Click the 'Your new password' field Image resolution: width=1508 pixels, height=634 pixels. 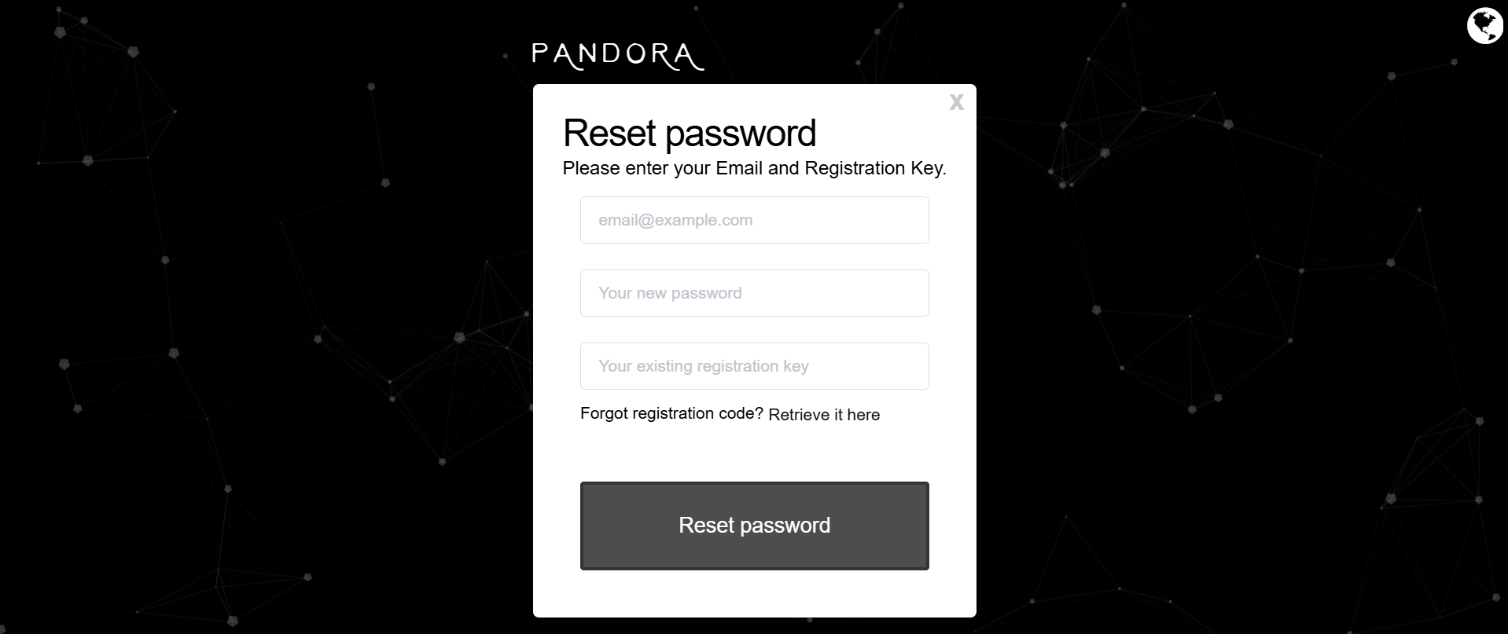pyautogui.click(x=754, y=293)
